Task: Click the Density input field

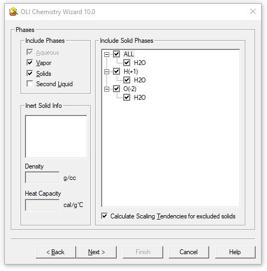Action: (42, 177)
